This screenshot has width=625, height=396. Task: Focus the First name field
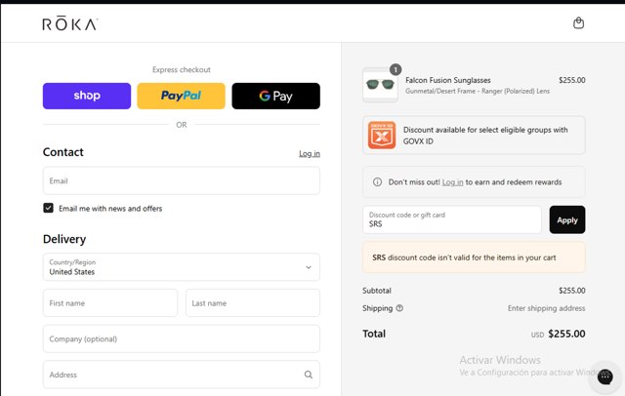(x=110, y=303)
